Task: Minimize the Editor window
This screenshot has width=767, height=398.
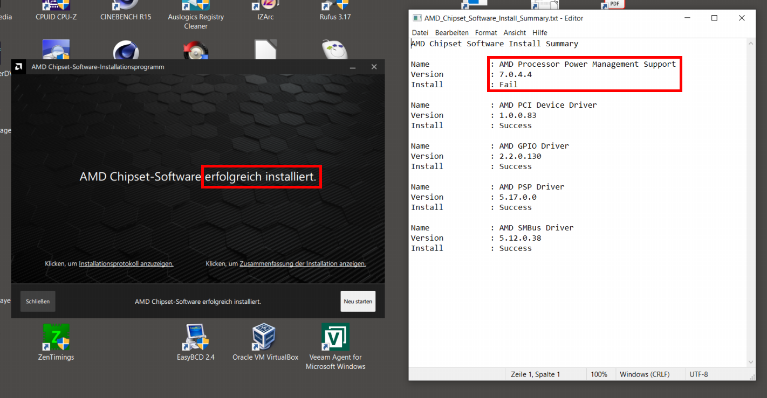Action: point(687,18)
